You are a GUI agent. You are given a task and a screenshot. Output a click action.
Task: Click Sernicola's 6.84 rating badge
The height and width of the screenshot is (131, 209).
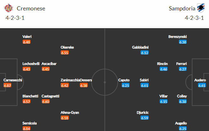click(x=26, y=128)
